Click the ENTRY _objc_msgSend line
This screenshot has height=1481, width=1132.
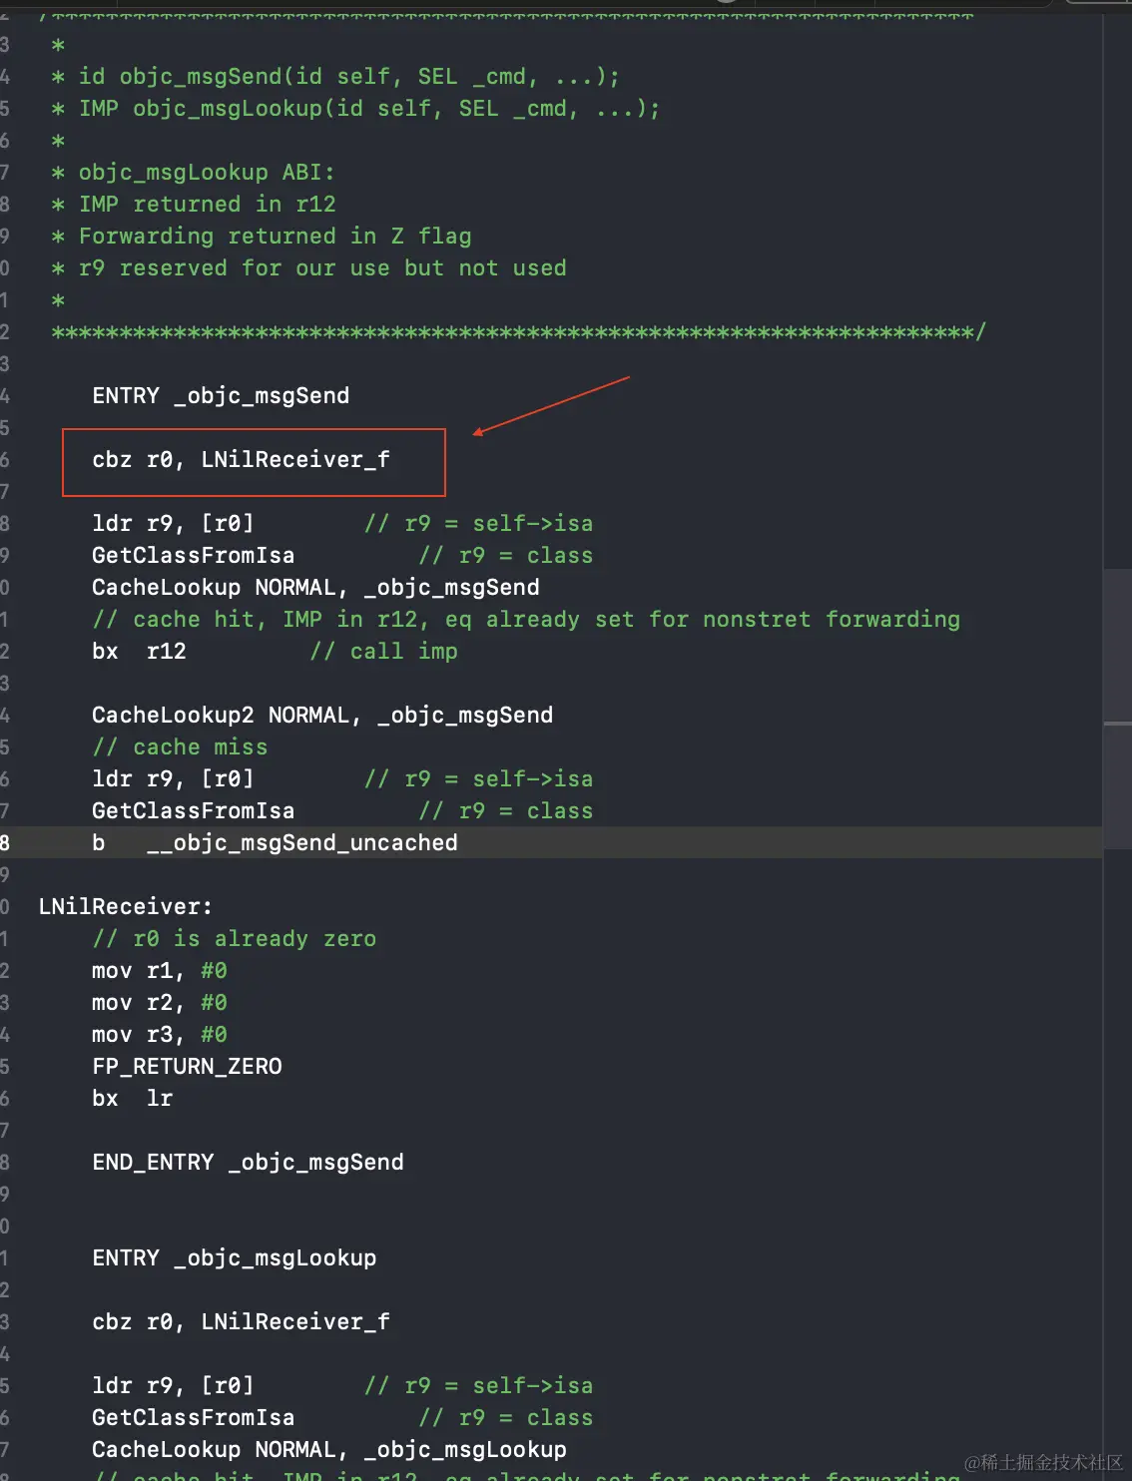coord(221,396)
